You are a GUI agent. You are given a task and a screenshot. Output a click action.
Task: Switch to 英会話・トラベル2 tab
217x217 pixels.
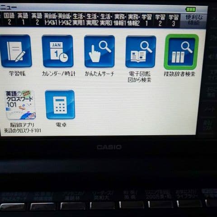[65, 19]
